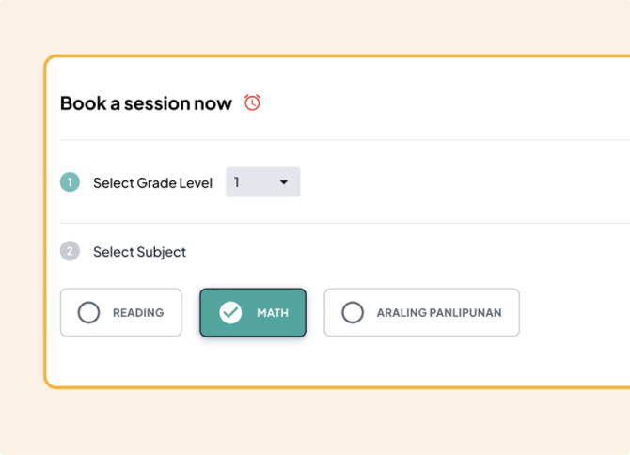Click the MATH label text
This screenshot has width=630, height=455.
pos(273,313)
